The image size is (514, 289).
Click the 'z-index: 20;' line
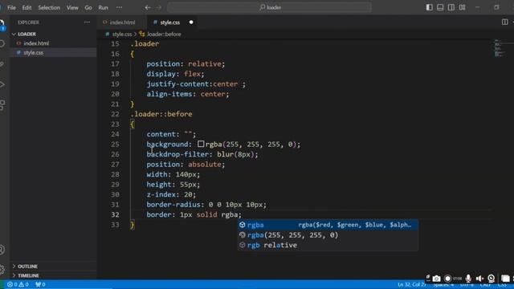(x=171, y=194)
